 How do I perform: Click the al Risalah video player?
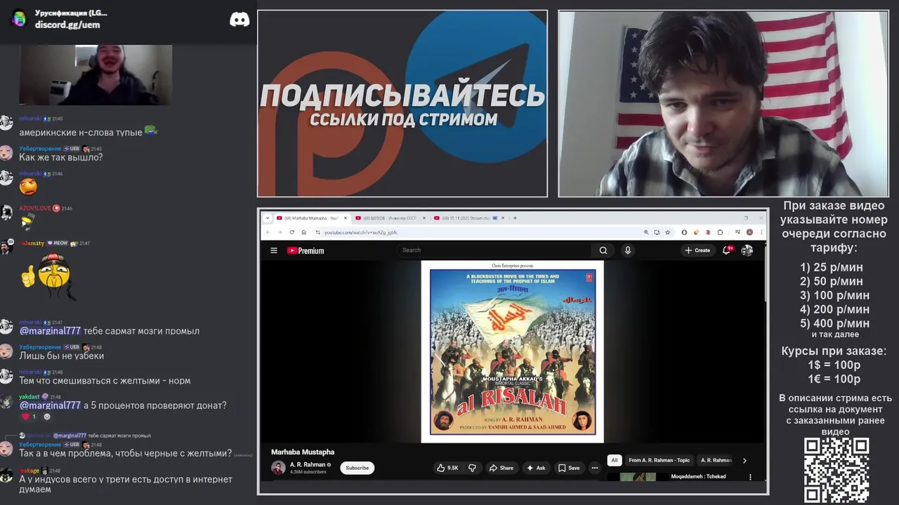click(512, 351)
